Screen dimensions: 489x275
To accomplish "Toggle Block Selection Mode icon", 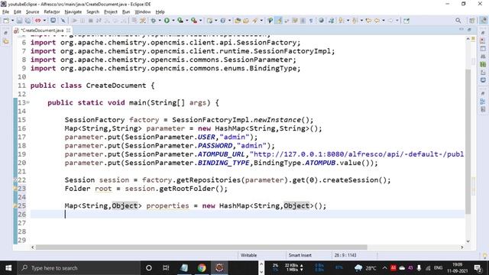I will [x=303, y=21].
